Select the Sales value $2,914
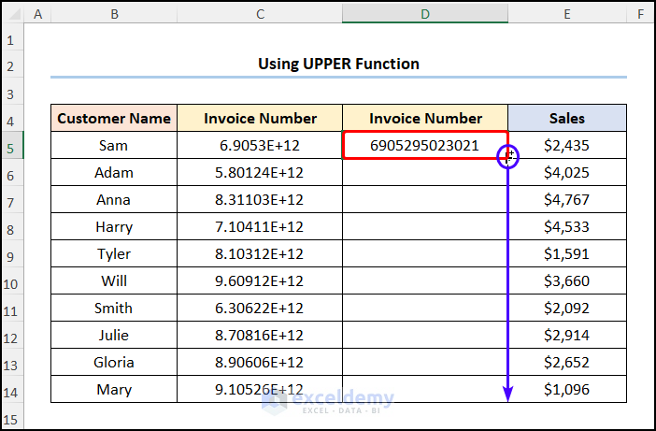This screenshot has height=431, width=656. point(567,335)
